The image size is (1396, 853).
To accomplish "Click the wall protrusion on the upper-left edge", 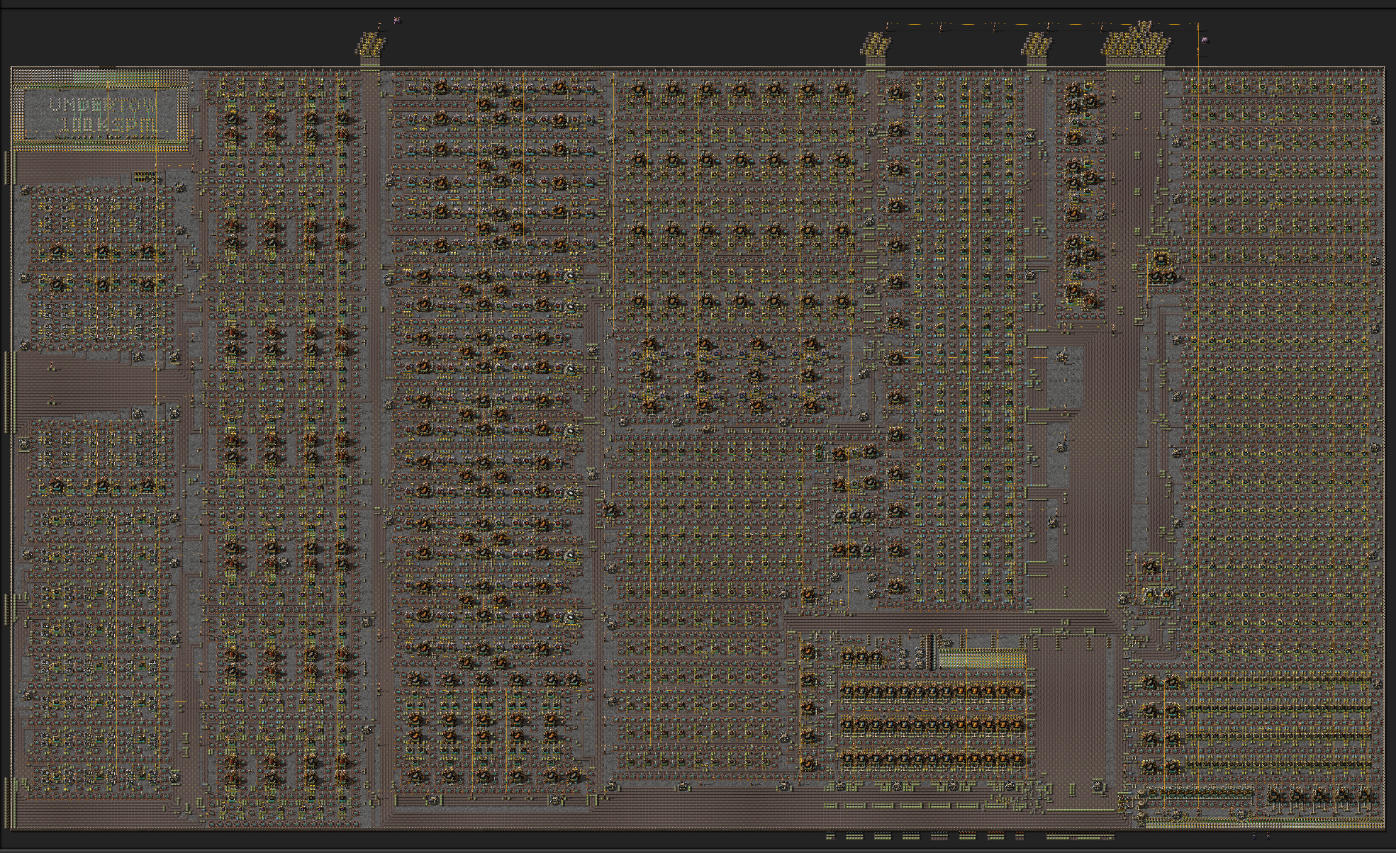I will [x=8, y=166].
